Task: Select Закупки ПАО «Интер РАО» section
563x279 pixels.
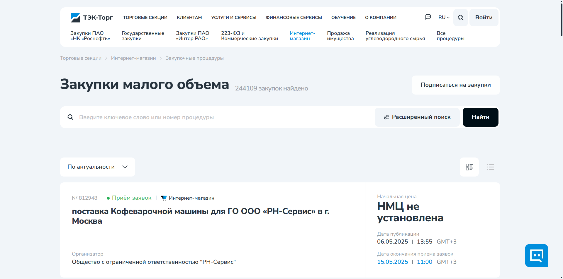Action: click(193, 36)
